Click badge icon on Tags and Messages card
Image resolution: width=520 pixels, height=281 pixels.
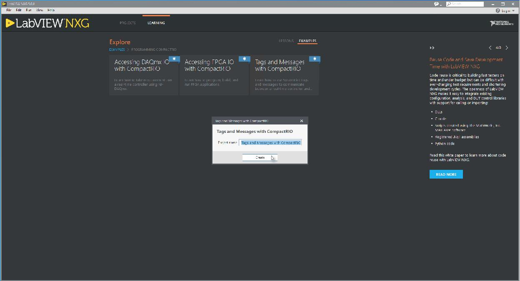(315, 59)
